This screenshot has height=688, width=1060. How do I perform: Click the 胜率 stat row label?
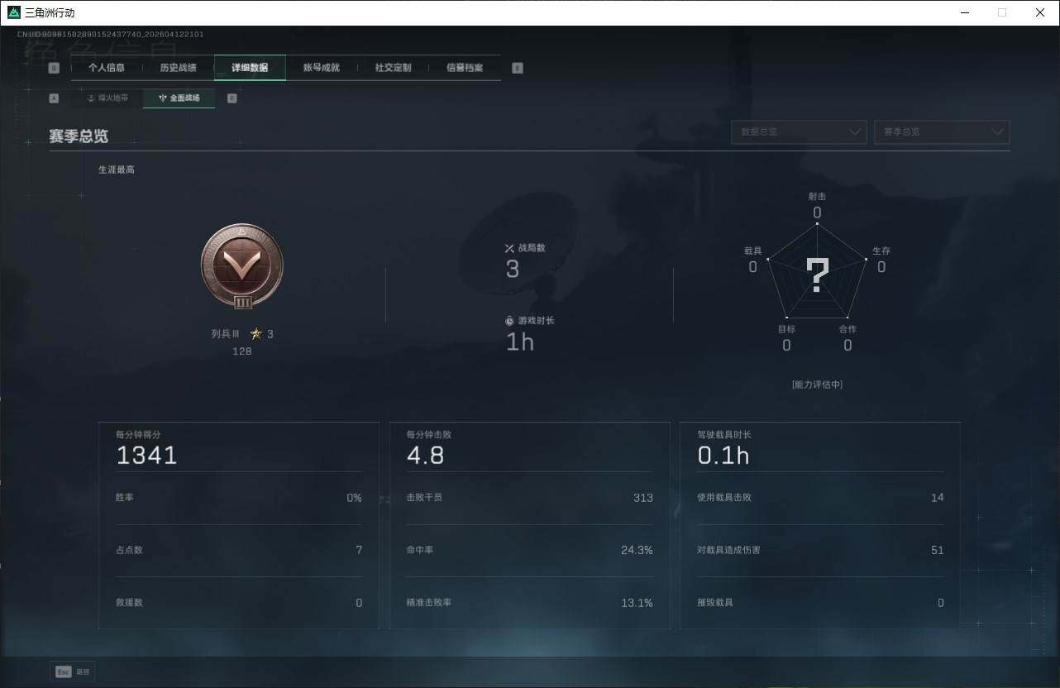click(125, 498)
